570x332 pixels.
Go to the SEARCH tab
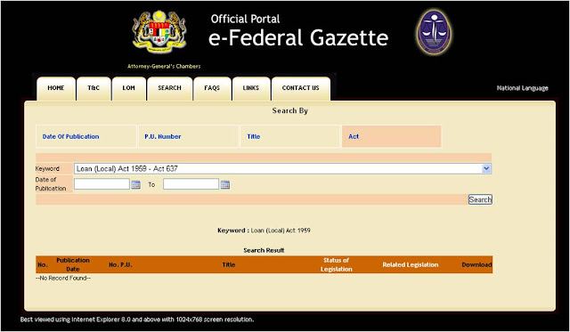pos(169,88)
